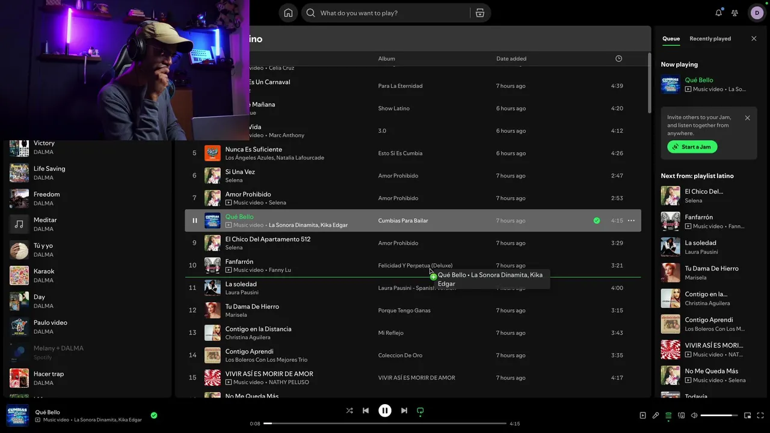
Task: Open Now Playing view icon
Action: 642,415
